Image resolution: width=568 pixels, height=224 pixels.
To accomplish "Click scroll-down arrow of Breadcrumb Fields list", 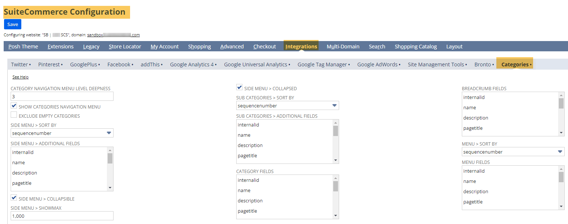I will point(561,133).
